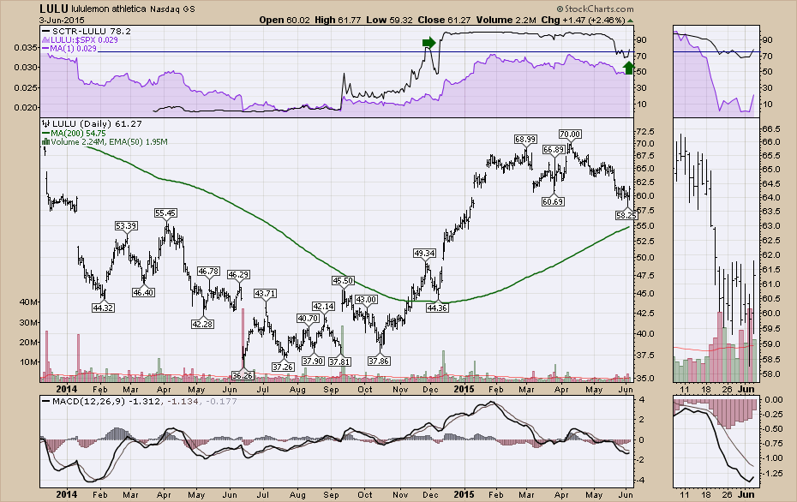Viewport: 797px width, 502px height.
Task: Click the 53.39 price label
Action: click(126, 225)
